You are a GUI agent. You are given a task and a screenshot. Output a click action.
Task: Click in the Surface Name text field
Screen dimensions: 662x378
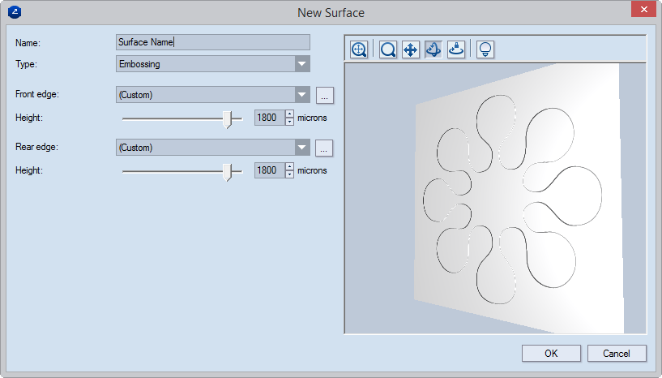[x=212, y=42]
